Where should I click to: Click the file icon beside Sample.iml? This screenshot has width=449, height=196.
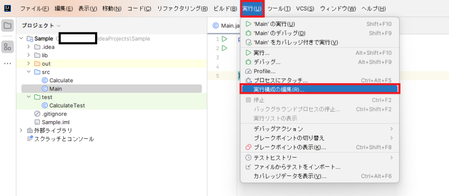tap(37, 122)
